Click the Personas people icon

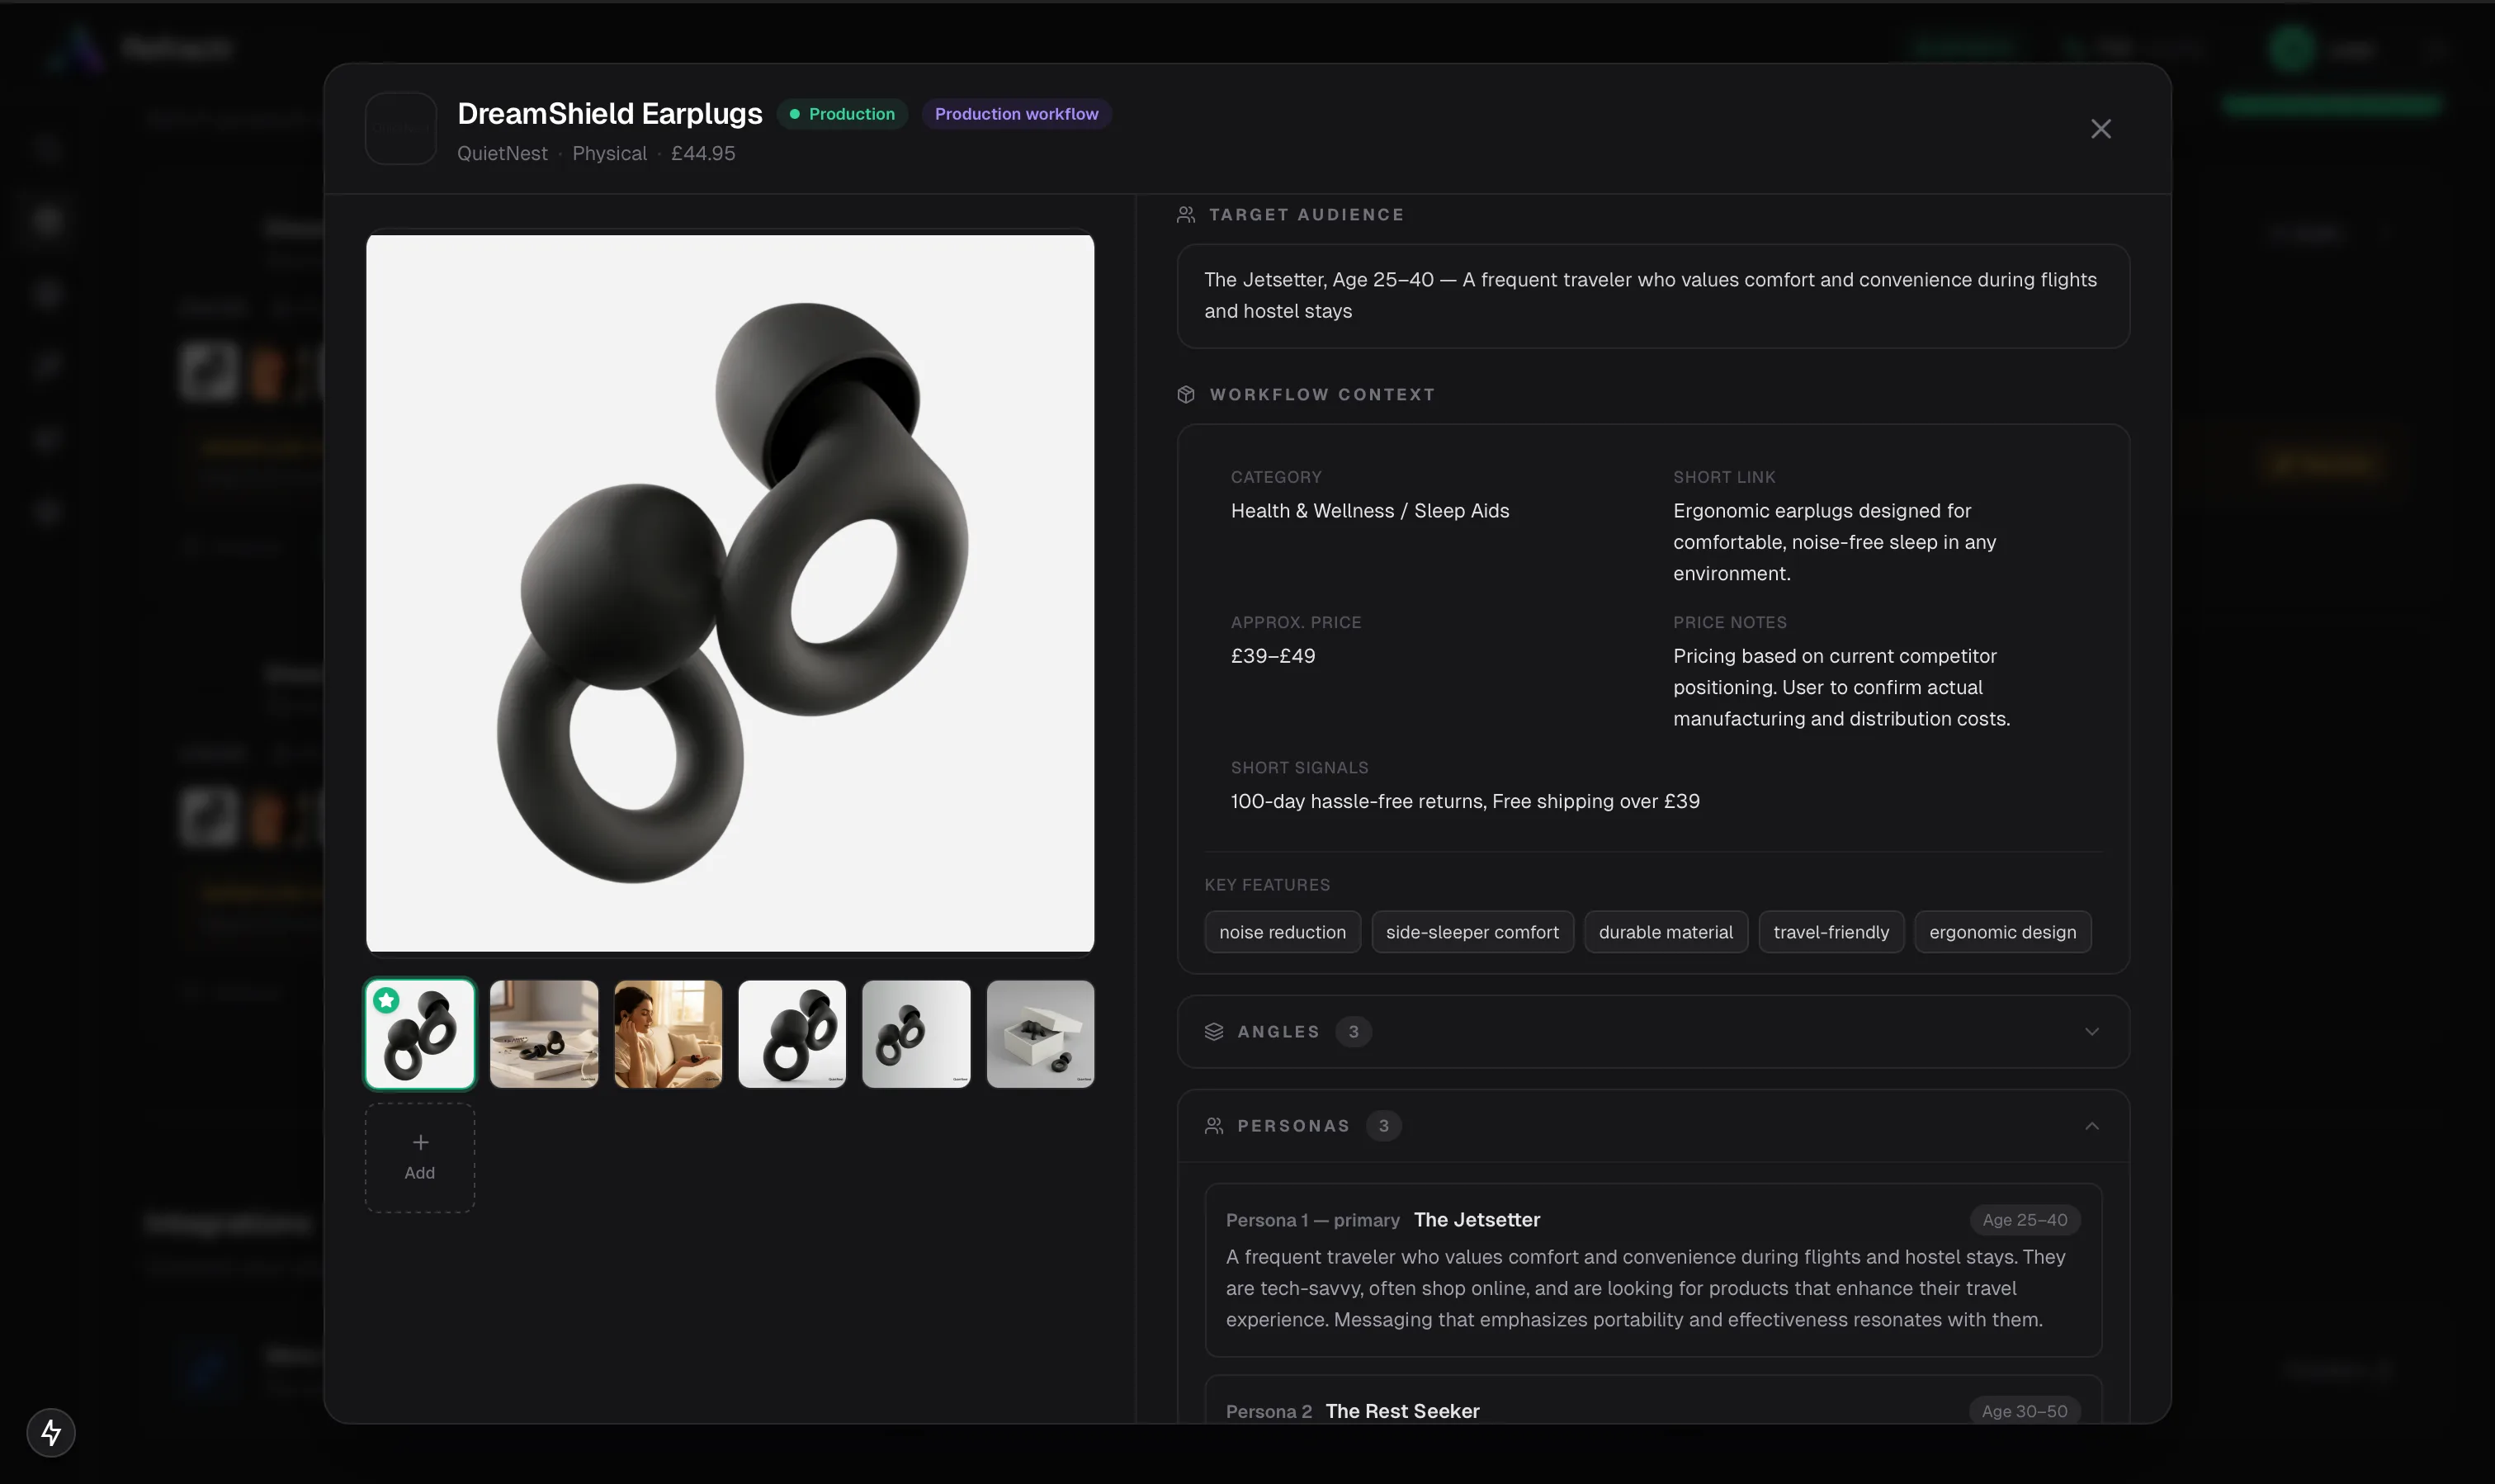tap(1214, 1126)
